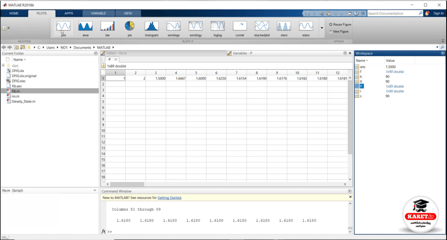Pick the bar chart icon
Screen dimensions: 447x240
(107, 28)
